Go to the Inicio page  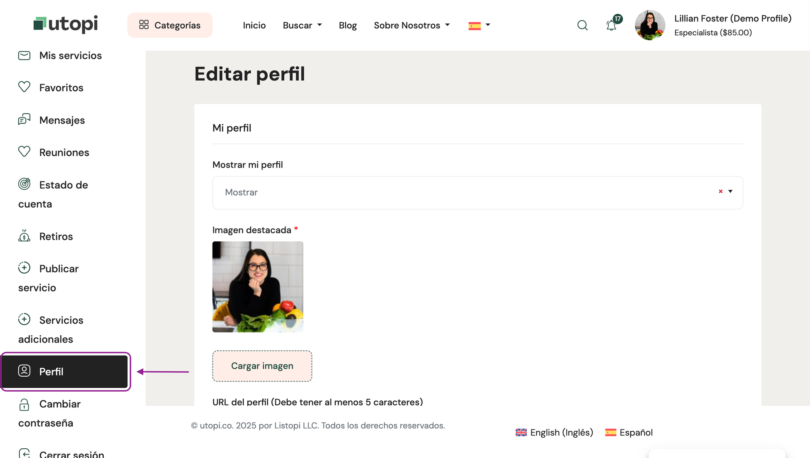[254, 25]
